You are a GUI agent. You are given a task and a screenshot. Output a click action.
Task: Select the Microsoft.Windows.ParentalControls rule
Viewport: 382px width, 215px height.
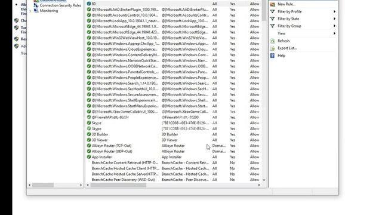pos(125,72)
